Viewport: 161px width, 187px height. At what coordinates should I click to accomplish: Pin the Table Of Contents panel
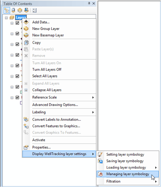89,3
